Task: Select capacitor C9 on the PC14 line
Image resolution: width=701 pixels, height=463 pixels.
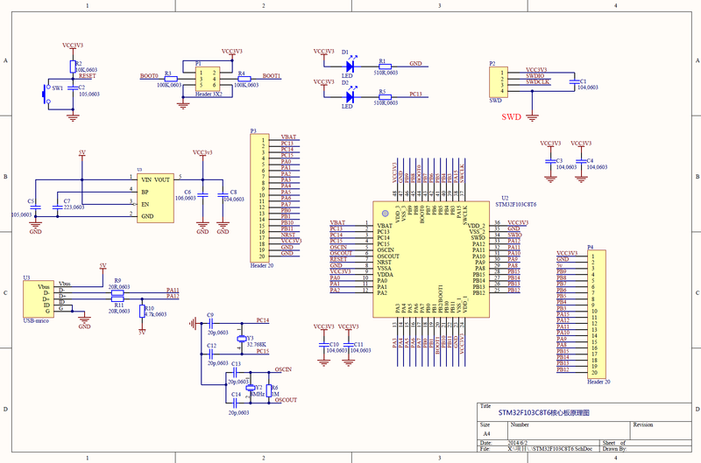Action: (x=210, y=323)
